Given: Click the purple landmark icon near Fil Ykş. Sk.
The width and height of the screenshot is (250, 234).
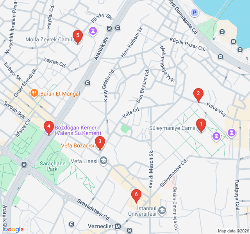Looking at the screenshot, I should [93, 31].
